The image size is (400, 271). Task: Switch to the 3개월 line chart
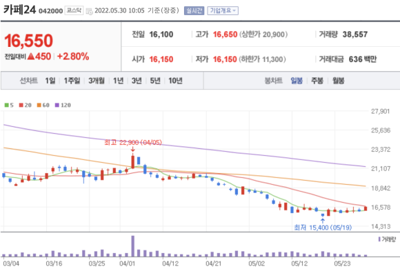(x=97, y=81)
